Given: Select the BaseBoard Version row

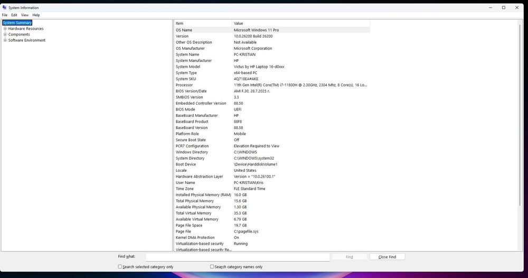Looking at the screenshot, I should coord(272,128).
